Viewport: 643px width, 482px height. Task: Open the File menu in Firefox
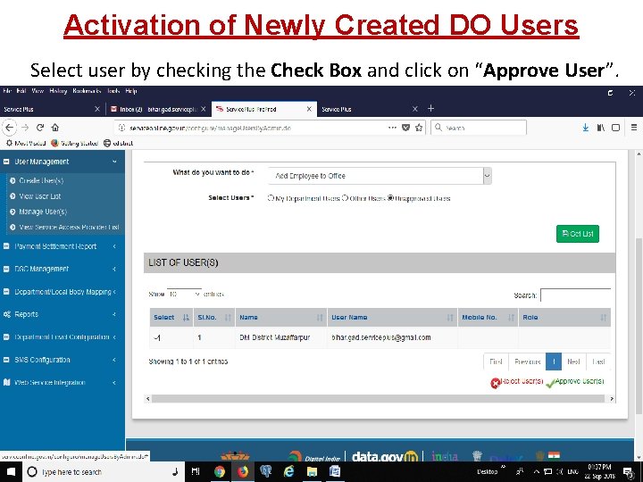(x=6, y=91)
